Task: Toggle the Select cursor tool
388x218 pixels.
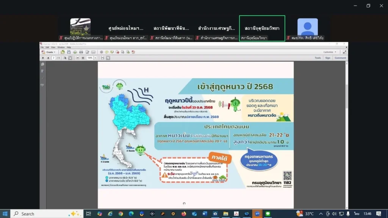Action: pos(65,58)
